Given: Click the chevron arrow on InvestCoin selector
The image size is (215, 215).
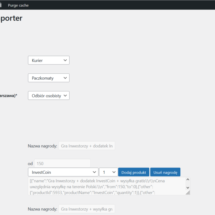Looking at the screenshot, I should click(x=94, y=172).
